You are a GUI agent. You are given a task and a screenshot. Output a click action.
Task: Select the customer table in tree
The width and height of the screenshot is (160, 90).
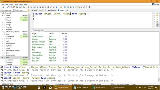(x=10, y=60)
